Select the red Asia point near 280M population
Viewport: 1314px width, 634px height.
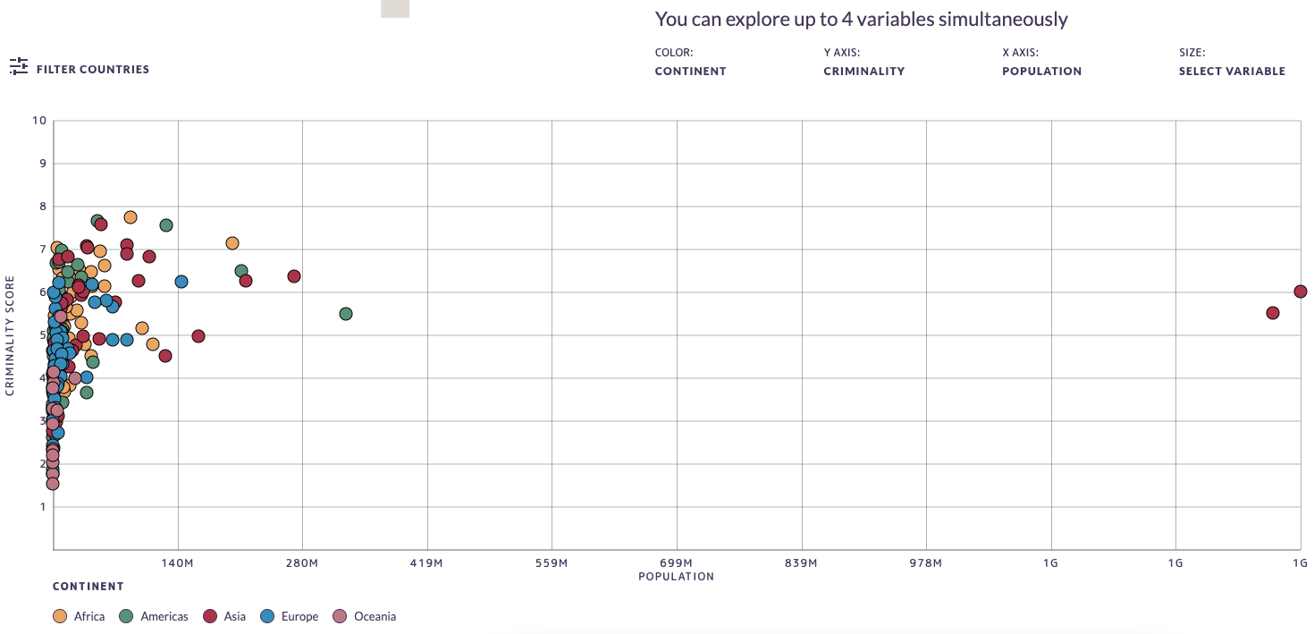[294, 276]
